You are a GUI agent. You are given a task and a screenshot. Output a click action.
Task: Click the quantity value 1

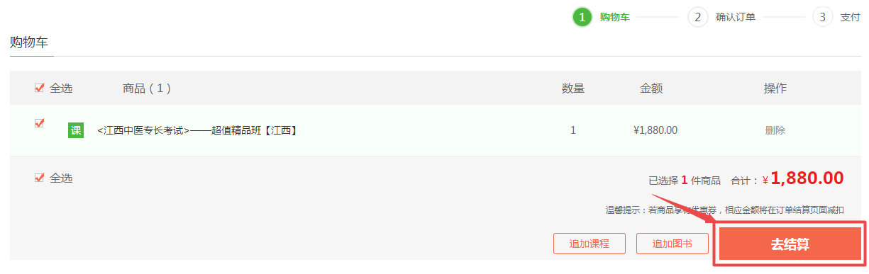(573, 130)
